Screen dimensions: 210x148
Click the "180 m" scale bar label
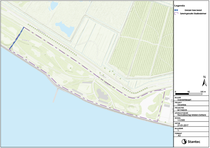point(203,92)
